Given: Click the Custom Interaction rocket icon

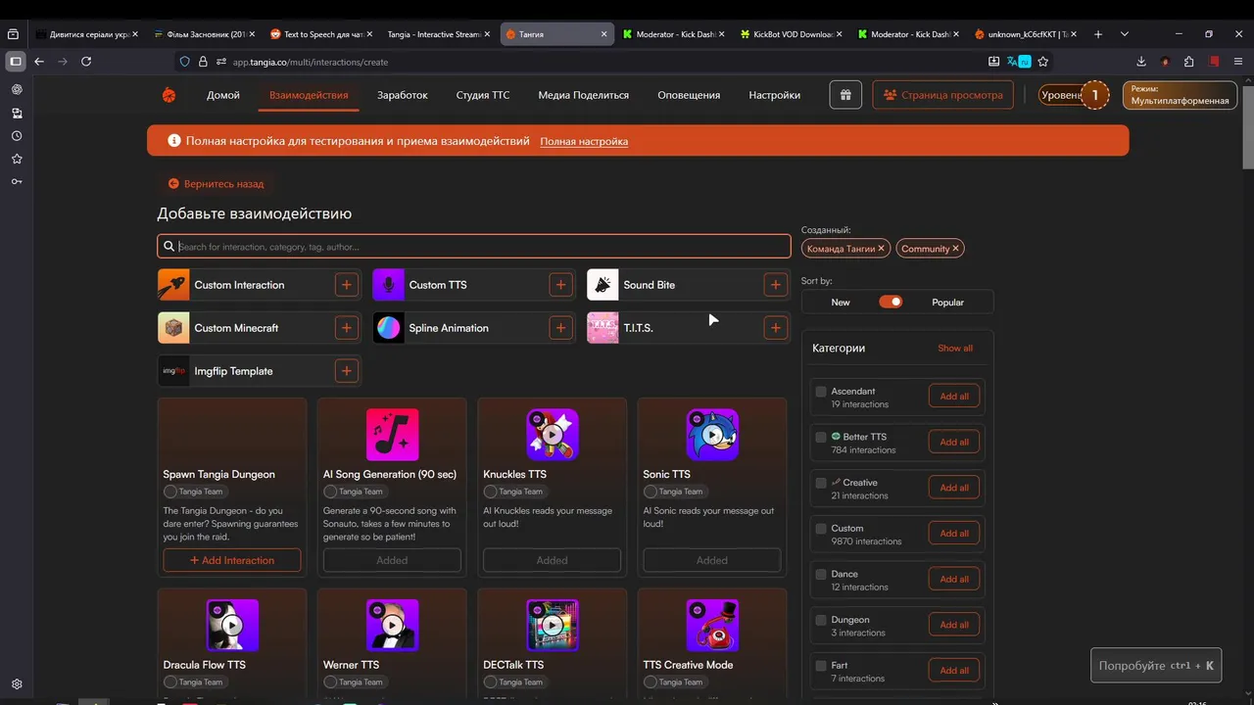Looking at the screenshot, I should click(173, 285).
